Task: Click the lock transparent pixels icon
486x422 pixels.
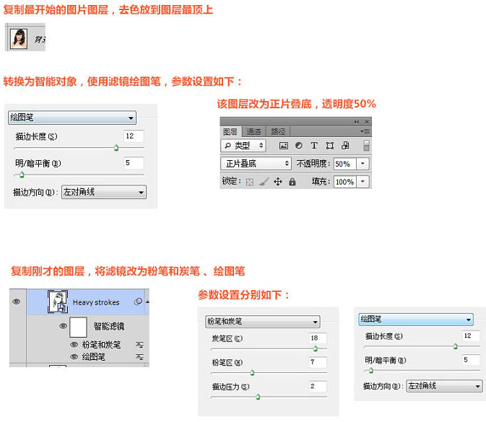Action: (x=250, y=182)
